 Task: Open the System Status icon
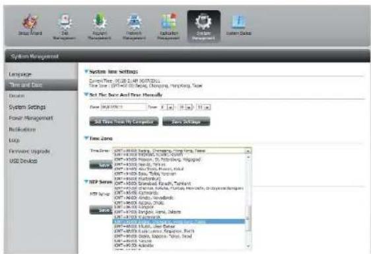coord(239,25)
